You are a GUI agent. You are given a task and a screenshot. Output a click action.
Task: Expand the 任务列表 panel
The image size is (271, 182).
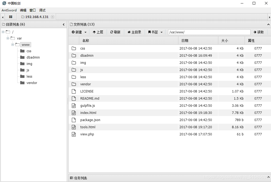point(268,177)
